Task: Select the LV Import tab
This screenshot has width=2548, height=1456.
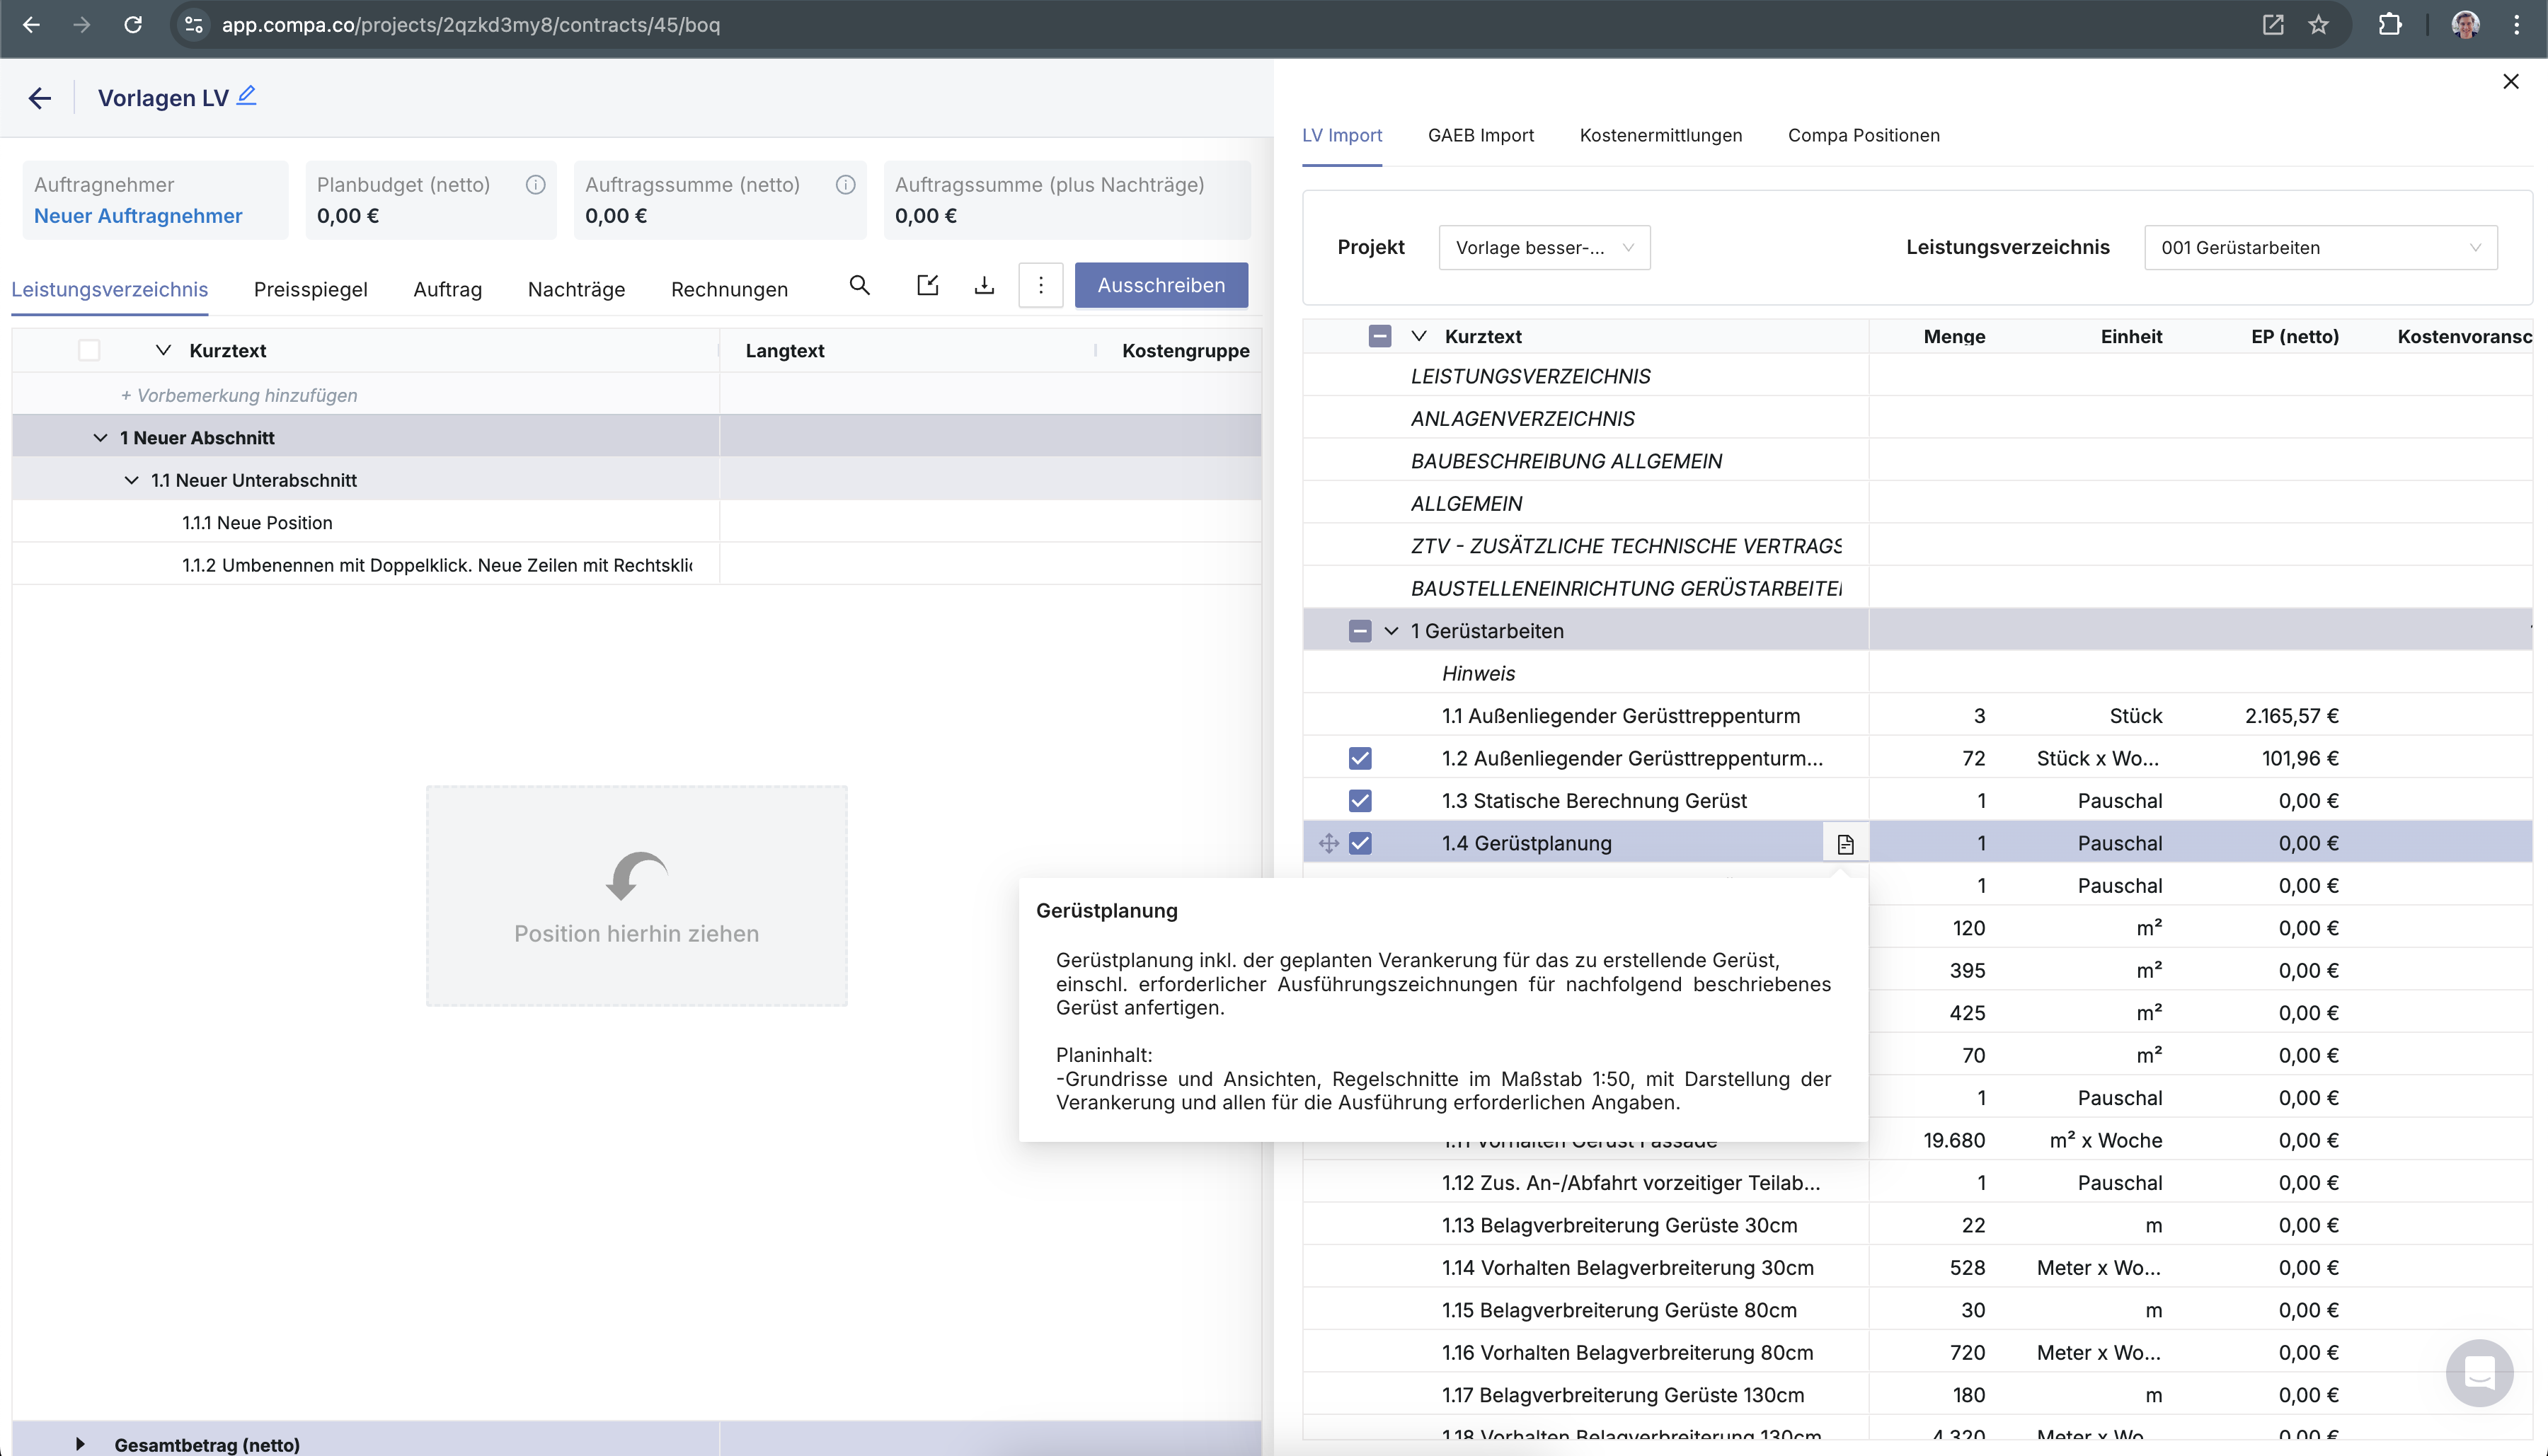Action: coord(1341,135)
